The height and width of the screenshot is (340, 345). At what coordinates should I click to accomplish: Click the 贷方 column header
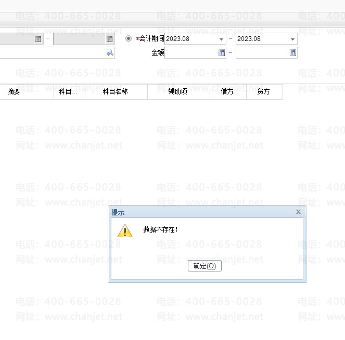click(265, 91)
